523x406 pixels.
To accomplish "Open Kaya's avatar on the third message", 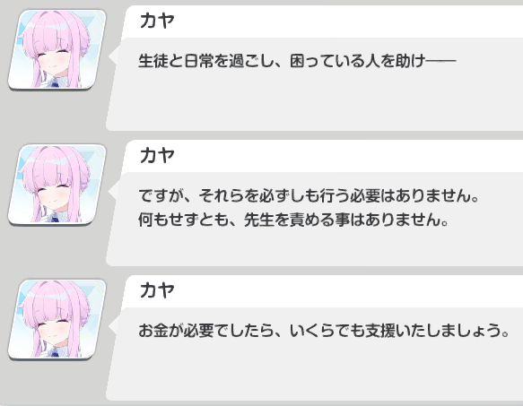I will 57,319.
